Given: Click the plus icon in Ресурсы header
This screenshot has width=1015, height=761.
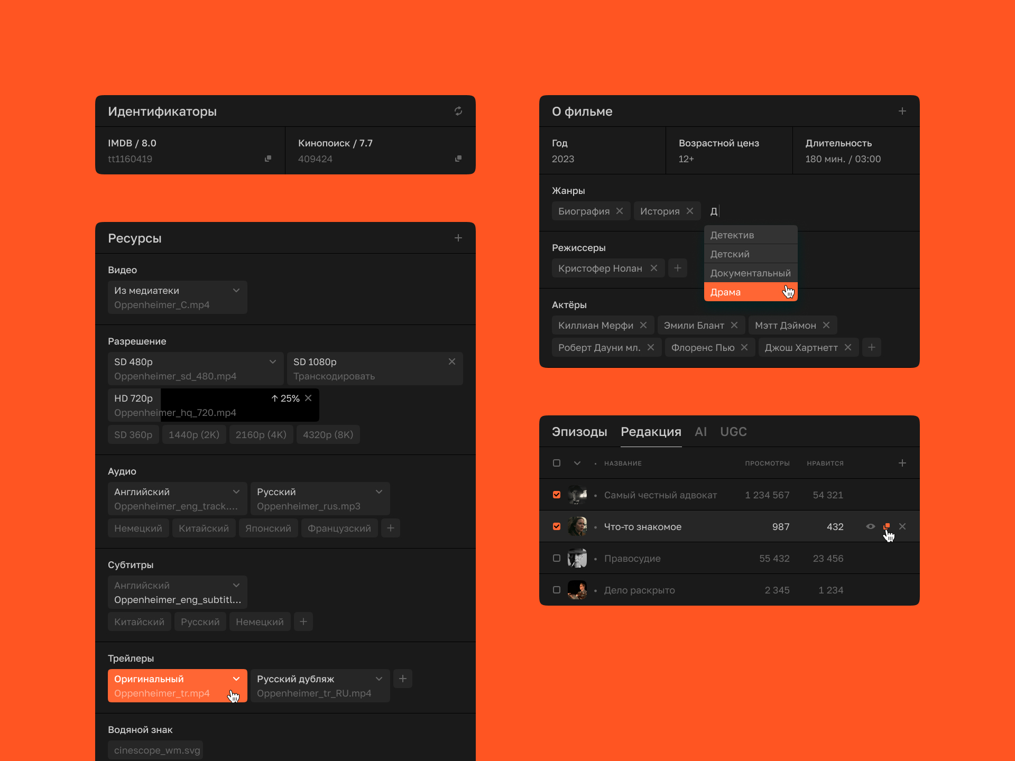Looking at the screenshot, I should coord(458,238).
